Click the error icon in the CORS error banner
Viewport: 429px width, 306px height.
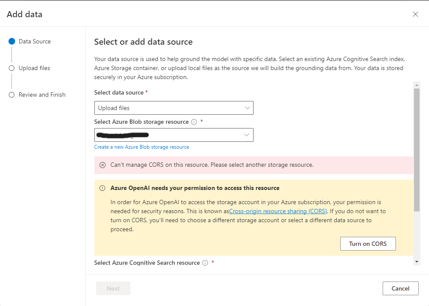[103, 165]
